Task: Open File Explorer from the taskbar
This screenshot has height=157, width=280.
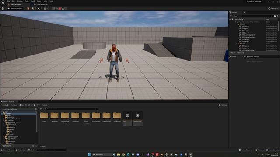Action: coord(119,154)
